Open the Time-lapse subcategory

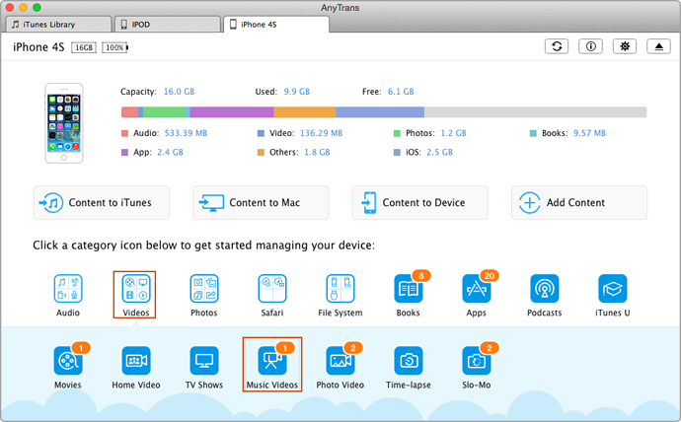pyautogui.click(x=409, y=366)
